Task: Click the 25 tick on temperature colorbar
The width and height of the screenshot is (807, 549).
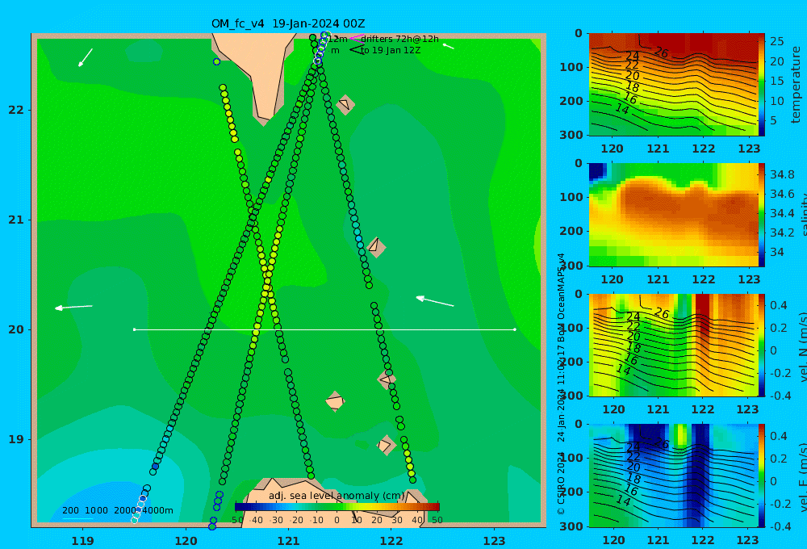Action: [776, 41]
